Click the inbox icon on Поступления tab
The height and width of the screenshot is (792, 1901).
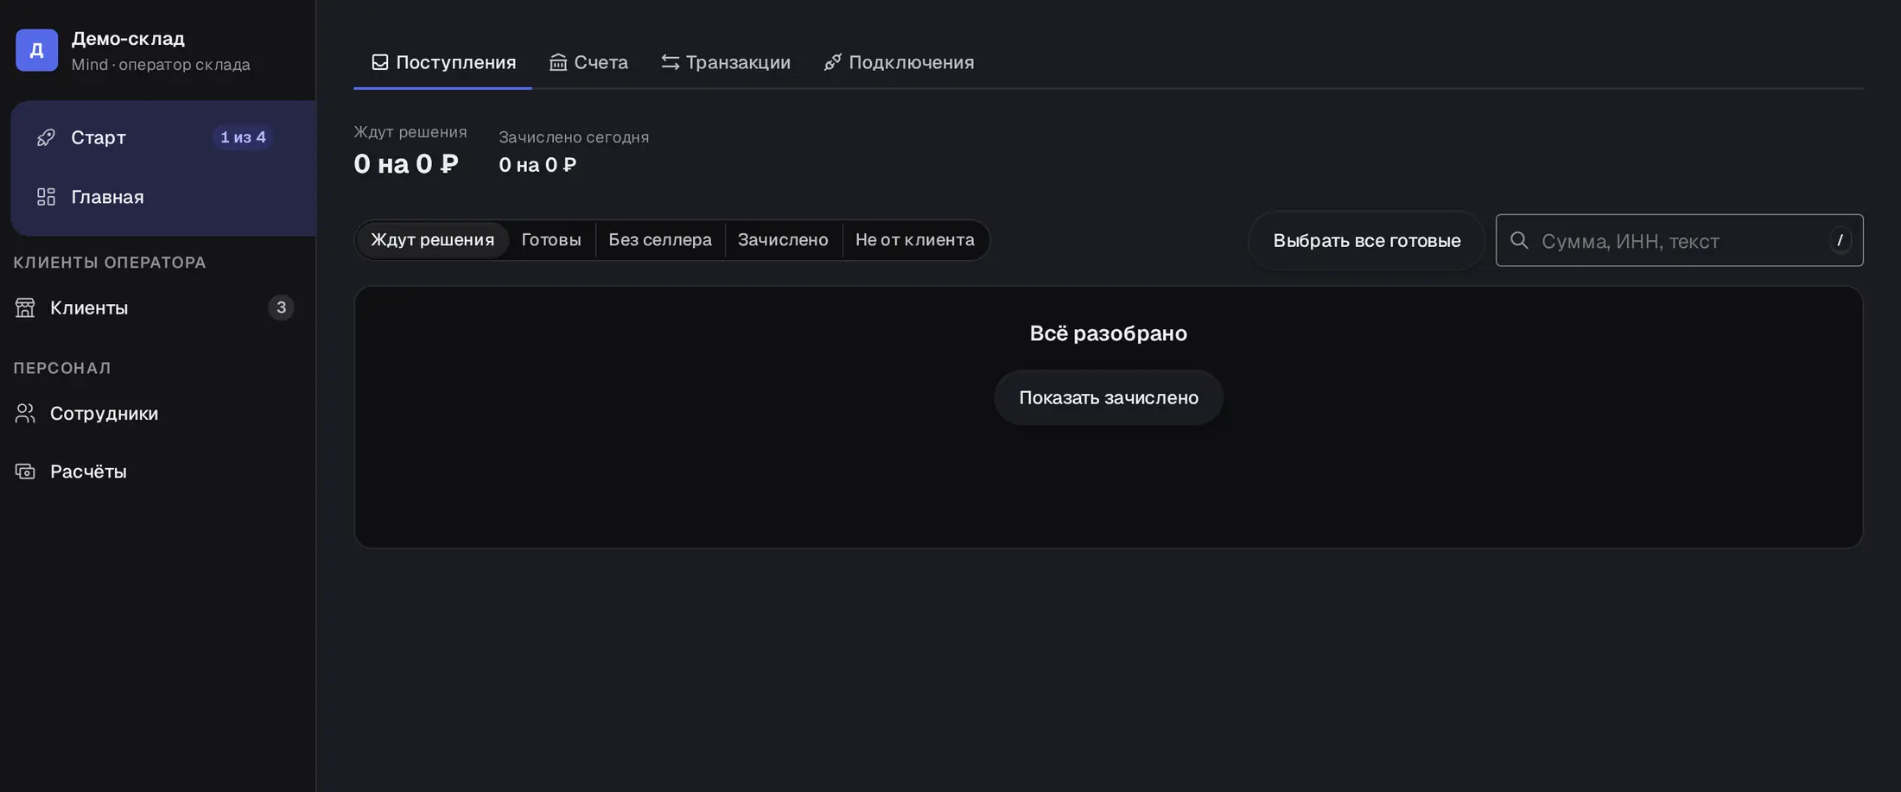pyautogui.click(x=379, y=62)
